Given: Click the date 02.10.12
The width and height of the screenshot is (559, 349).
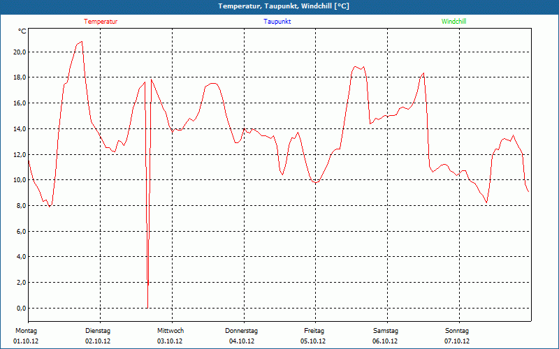Looking at the screenshot, I should pyautogui.click(x=98, y=341).
